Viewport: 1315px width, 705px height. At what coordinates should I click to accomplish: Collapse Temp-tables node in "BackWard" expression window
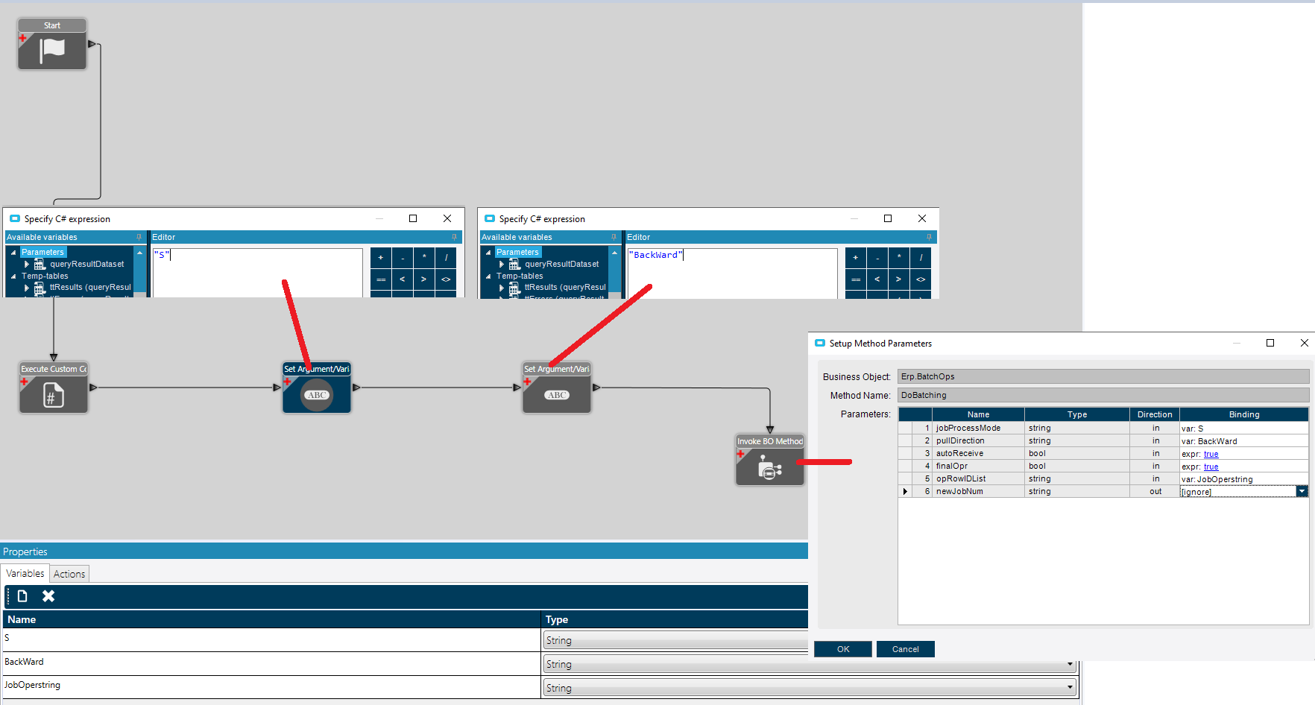coord(488,276)
